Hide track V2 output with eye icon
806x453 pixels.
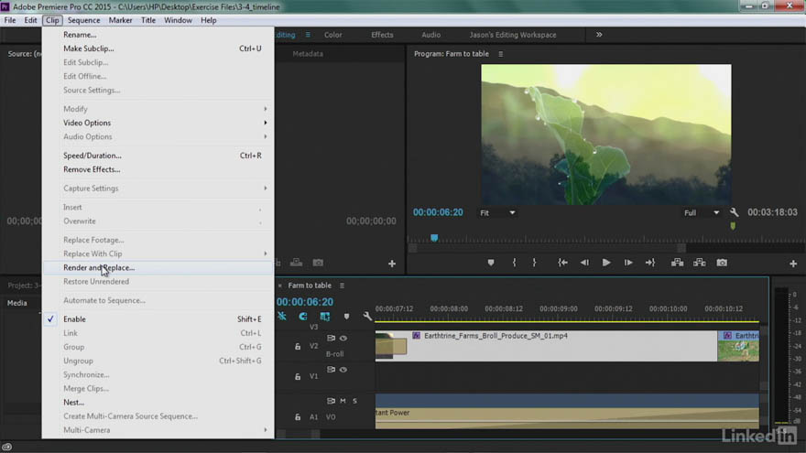[x=343, y=338]
